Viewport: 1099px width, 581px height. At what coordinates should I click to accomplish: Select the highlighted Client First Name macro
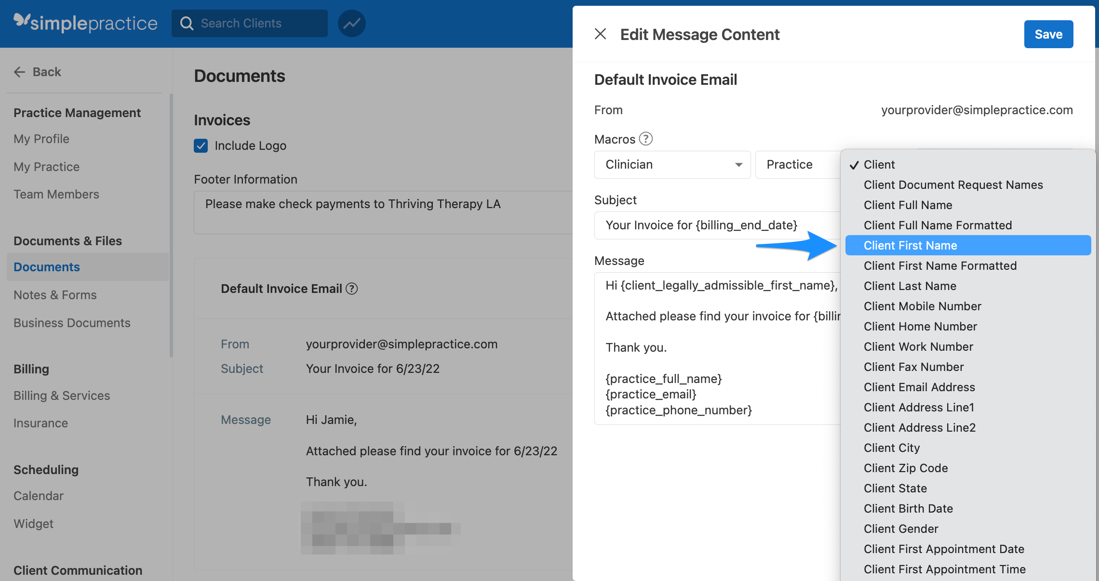[968, 246]
